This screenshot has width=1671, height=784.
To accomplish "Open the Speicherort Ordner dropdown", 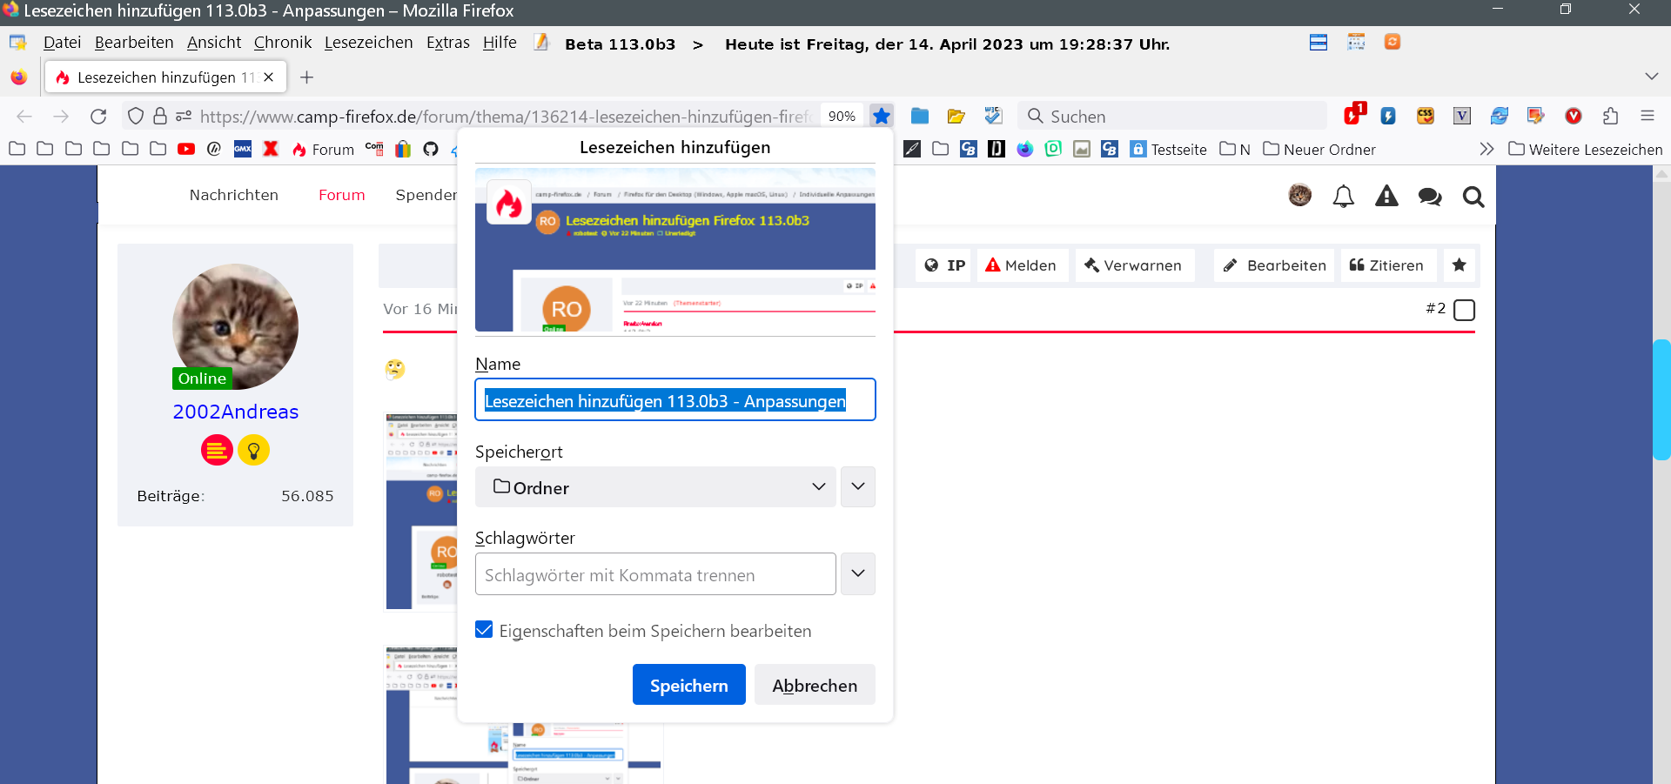I will (655, 487).
